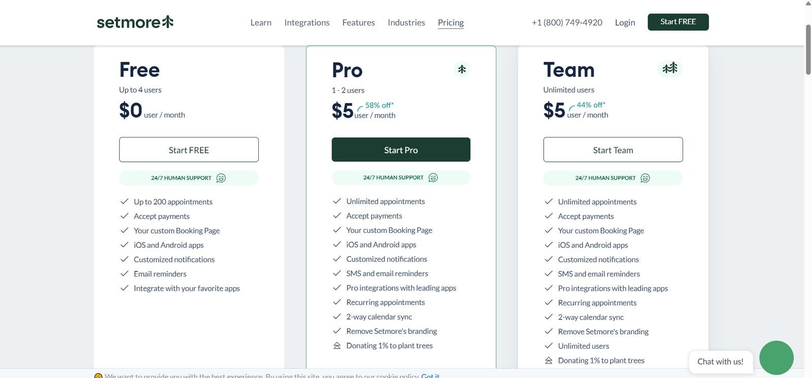Click the '$0' price in Free plan
This screenshot has width=812, height=378.
[x=130, y=110]
